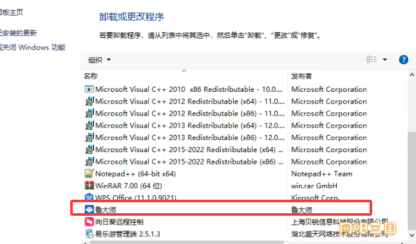Select Visual C++ 2012 Redistributable (x86) entry
The image size is (416, 244).
[x=190, y=114]
